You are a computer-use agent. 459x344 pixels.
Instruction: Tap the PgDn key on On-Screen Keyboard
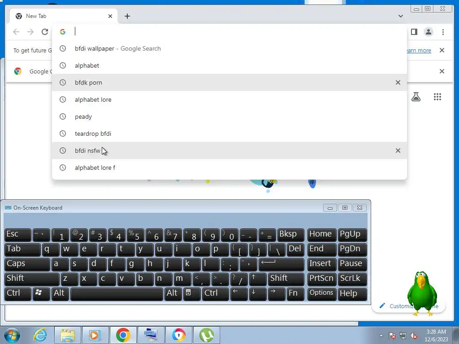point(352,249)
